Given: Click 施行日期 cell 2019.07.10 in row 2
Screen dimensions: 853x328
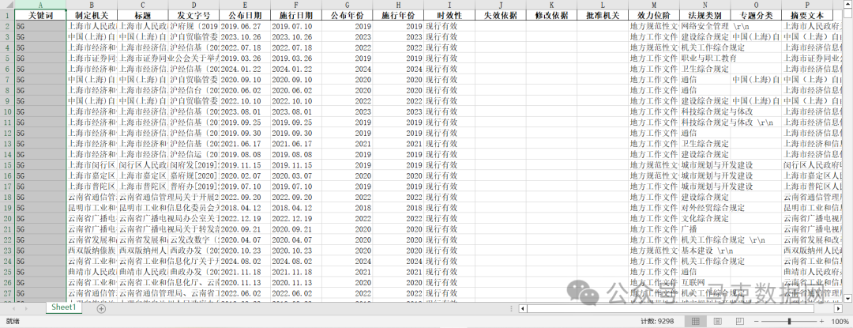Looking at the screenshot, I should tap(296, 26).
